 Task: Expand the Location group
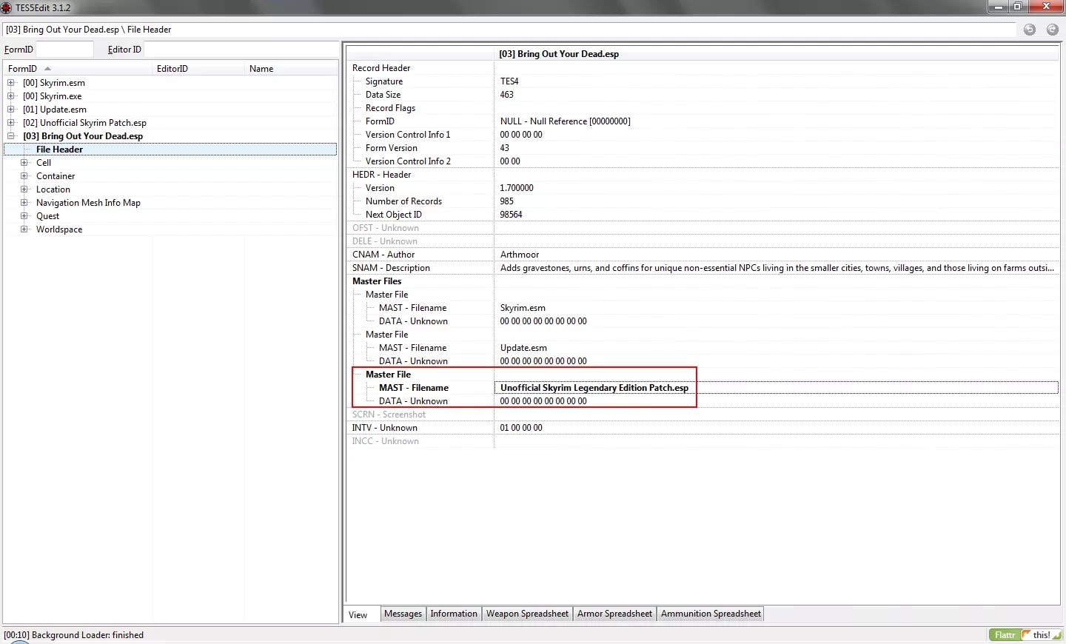[x=24, y=189]
